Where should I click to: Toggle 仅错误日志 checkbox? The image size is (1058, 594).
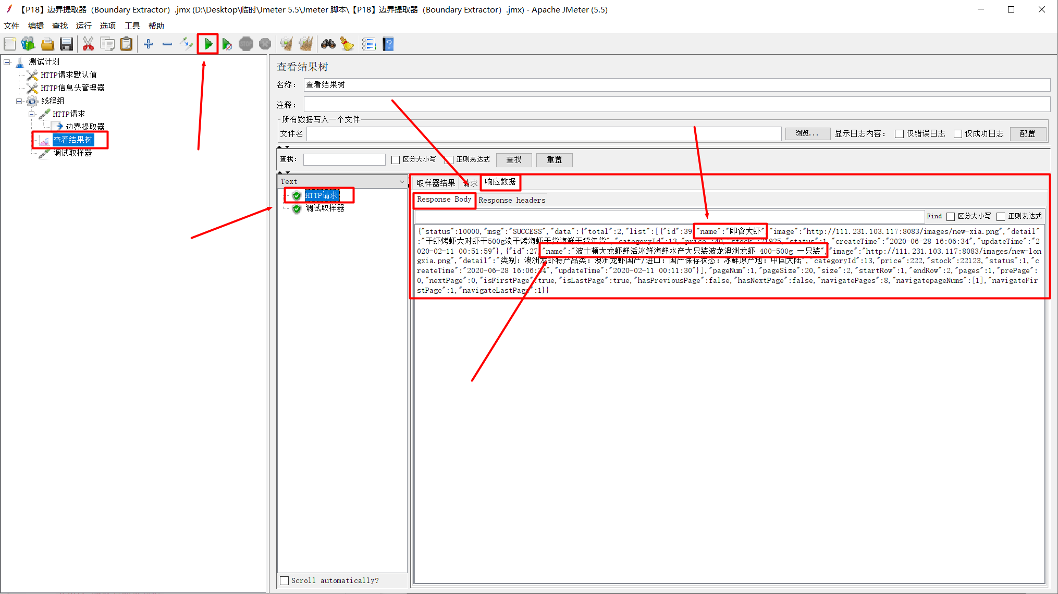(x=899, y=134)
